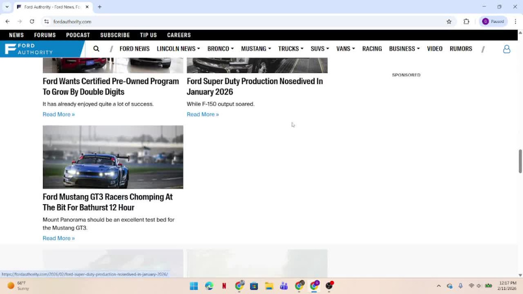Expand the Trucks dropdown menu

click(x=291, y=49)
